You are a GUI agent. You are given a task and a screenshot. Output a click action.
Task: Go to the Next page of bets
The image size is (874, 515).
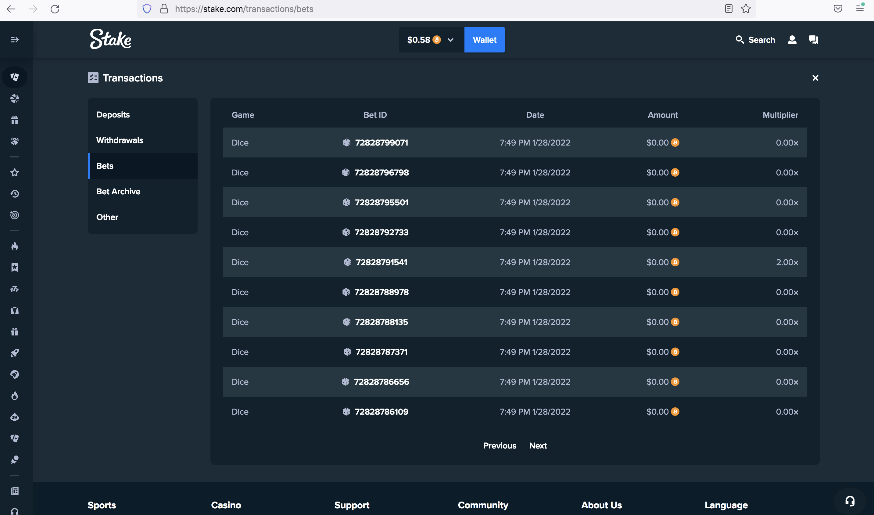tap(538, 446)
